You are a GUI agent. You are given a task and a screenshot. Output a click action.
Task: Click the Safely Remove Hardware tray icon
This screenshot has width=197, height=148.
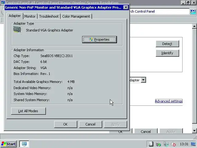[x=159, y=144]
